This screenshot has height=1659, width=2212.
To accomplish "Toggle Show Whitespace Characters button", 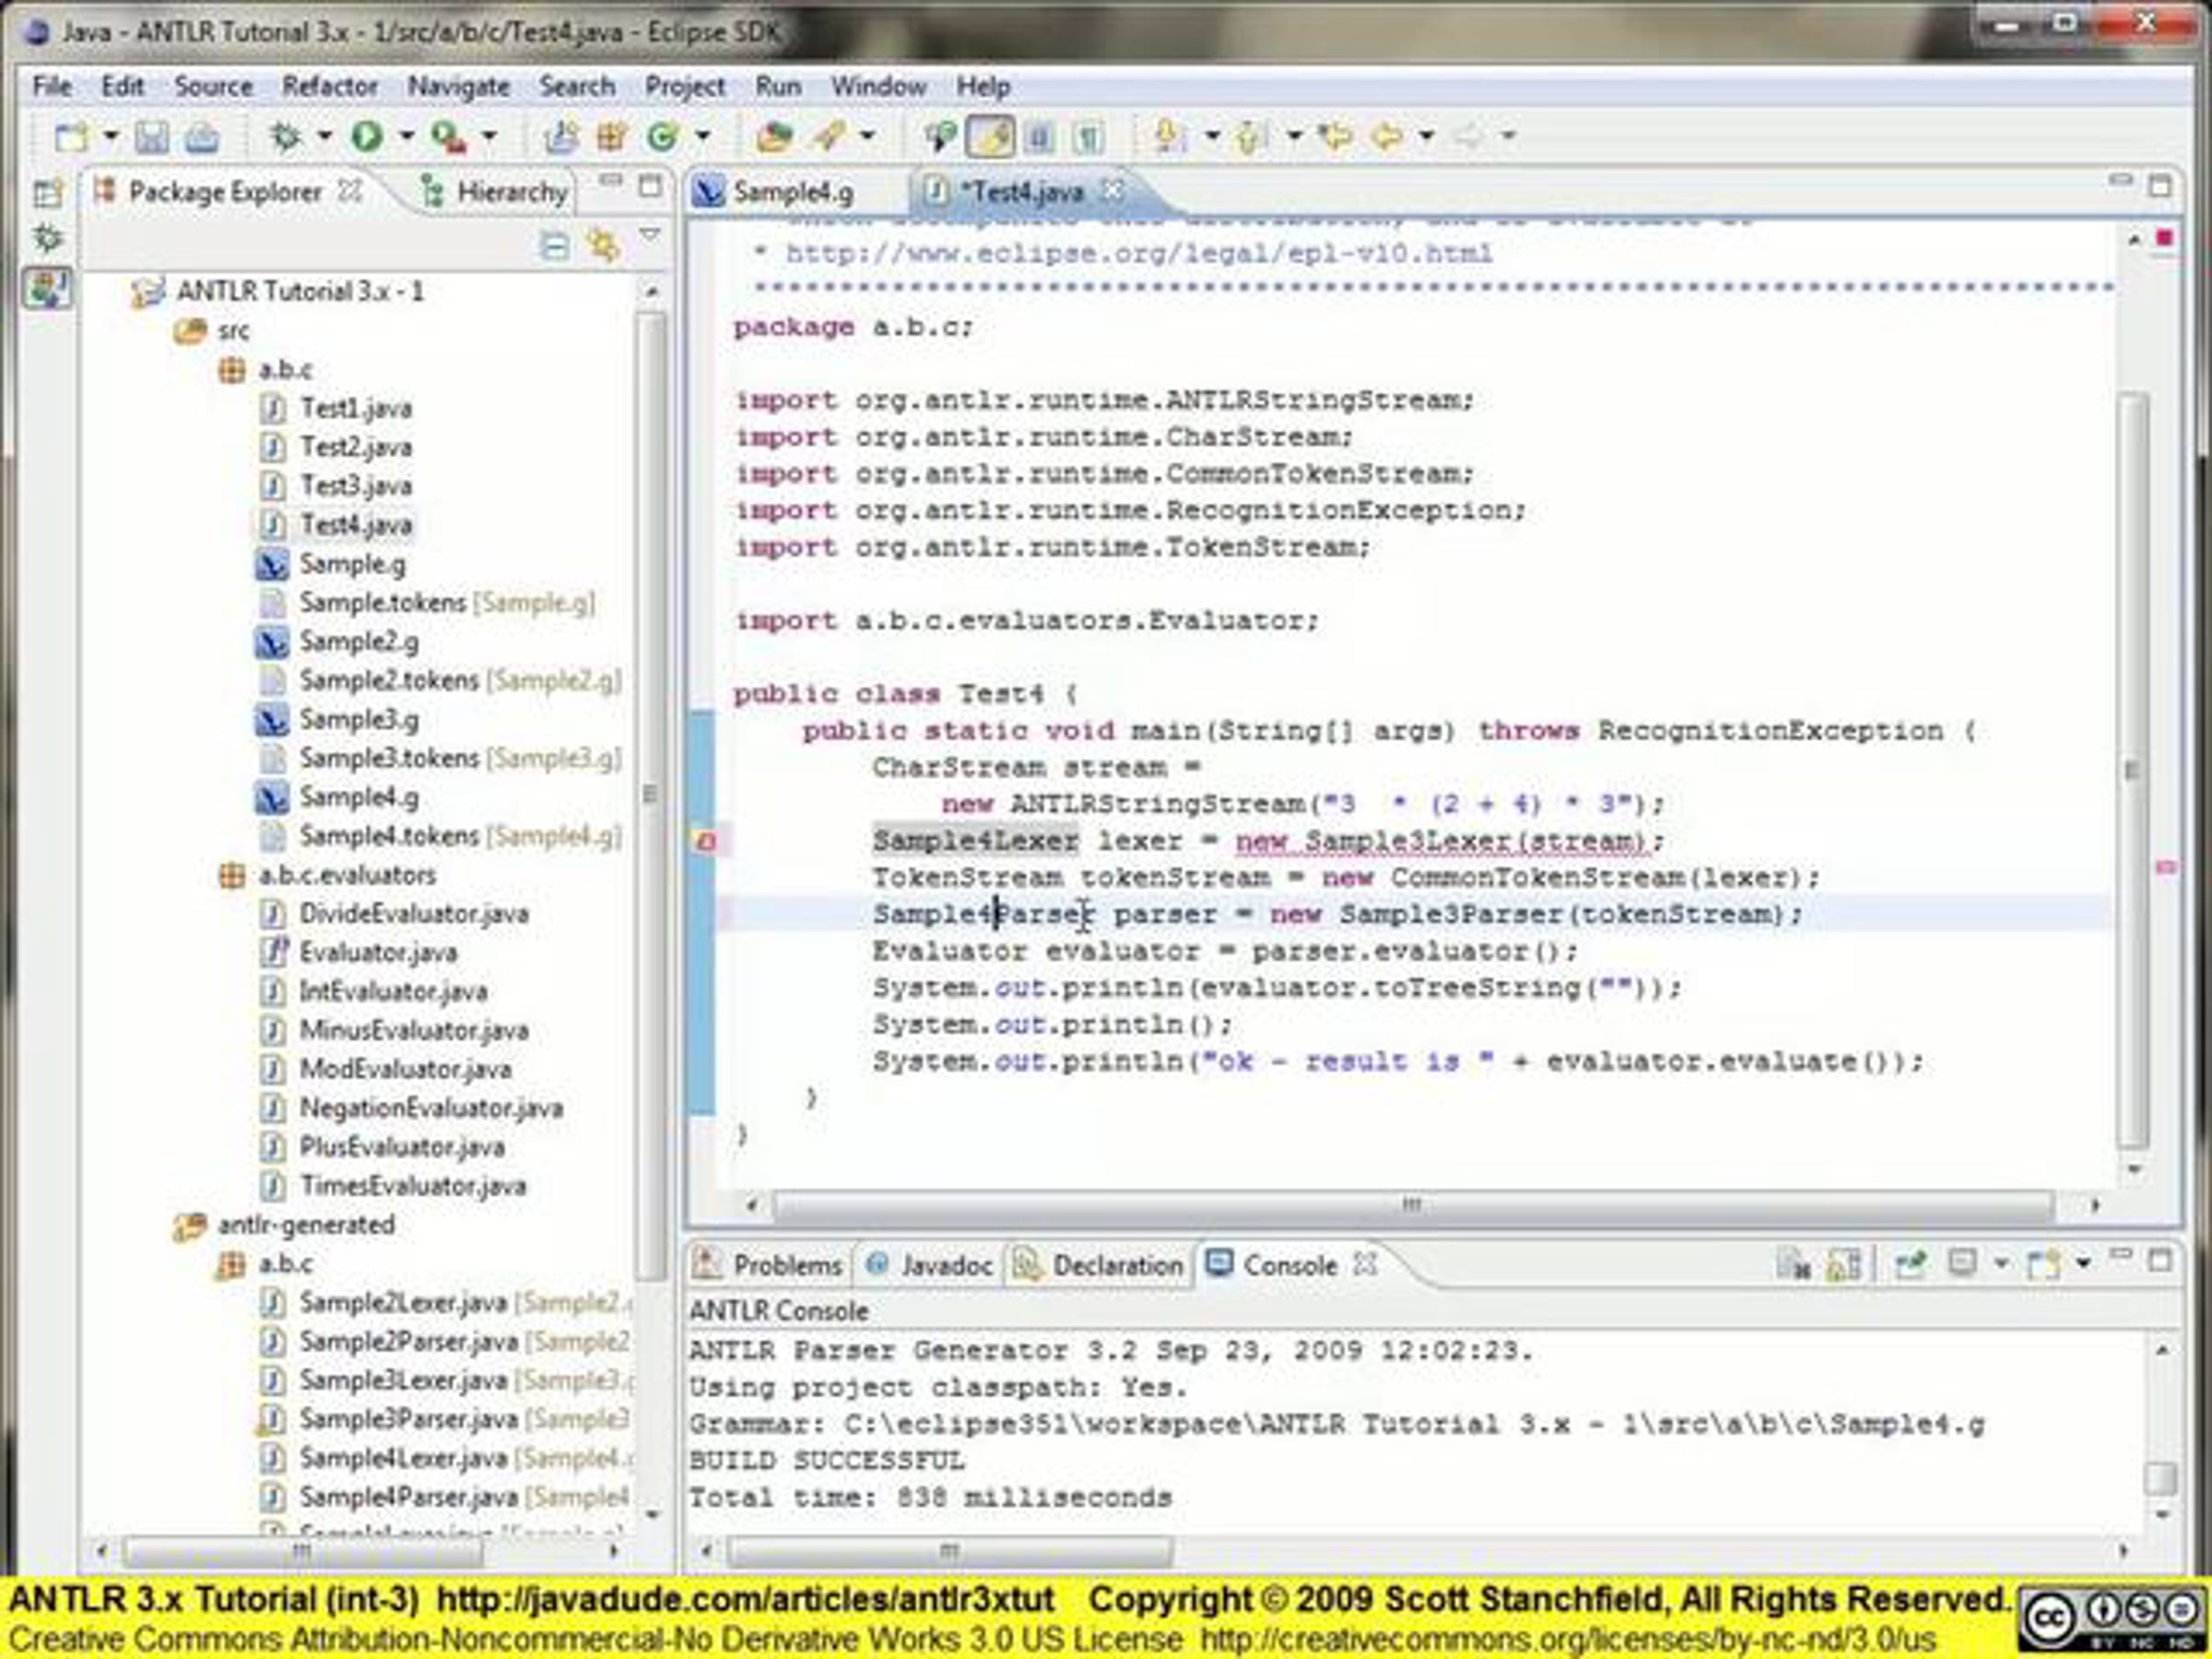I will click(1089, 137).
